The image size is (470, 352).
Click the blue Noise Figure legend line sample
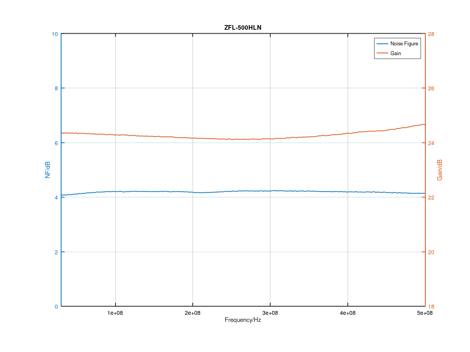click(382, 43)
